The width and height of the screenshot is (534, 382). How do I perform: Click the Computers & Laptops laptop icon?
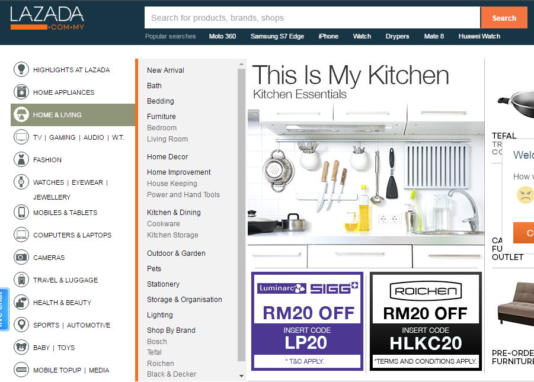[21, 235]
